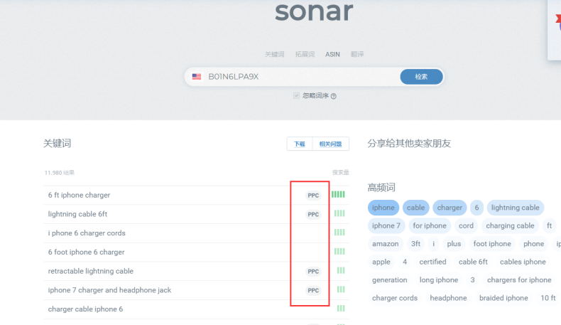Screen dimensions: 561x325
Task: Click the help icon beside 忽略词序
Action: [333, 96]
